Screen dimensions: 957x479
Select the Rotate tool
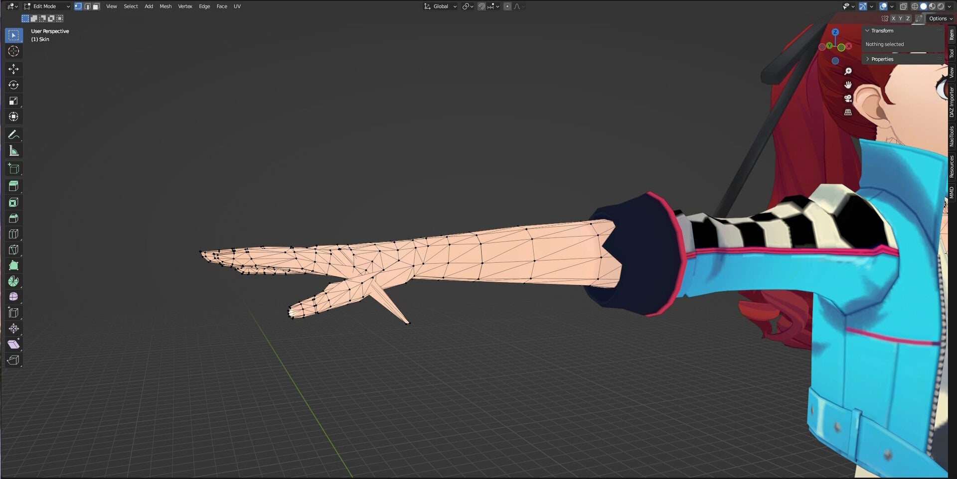(13, 85)
